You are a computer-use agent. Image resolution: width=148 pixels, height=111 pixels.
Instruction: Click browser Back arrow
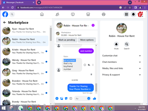tap(3, 8)
